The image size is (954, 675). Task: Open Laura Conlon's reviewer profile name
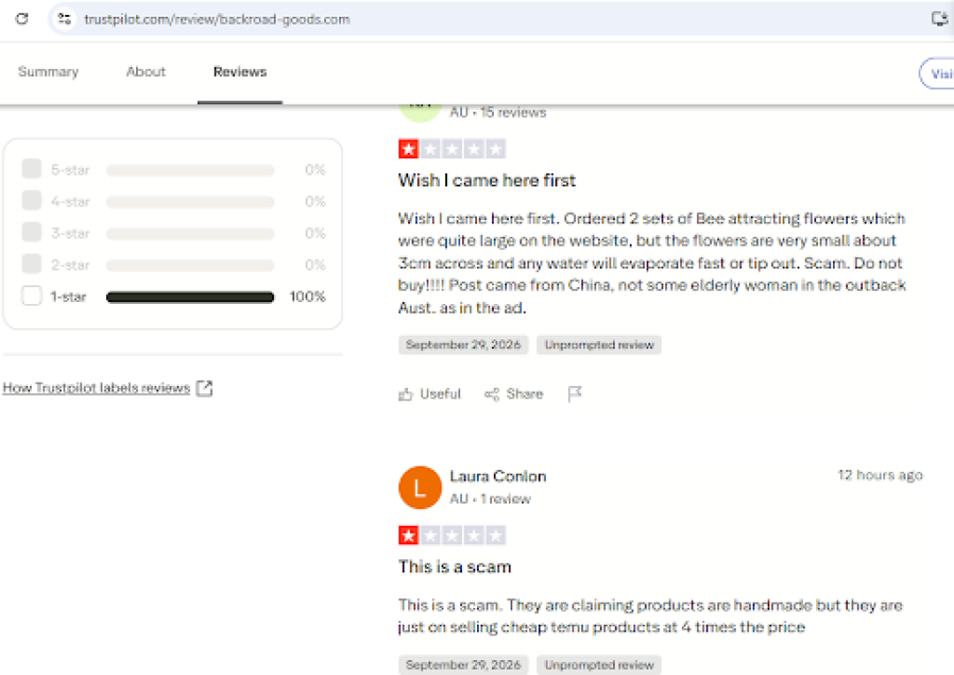click(497, 476)
